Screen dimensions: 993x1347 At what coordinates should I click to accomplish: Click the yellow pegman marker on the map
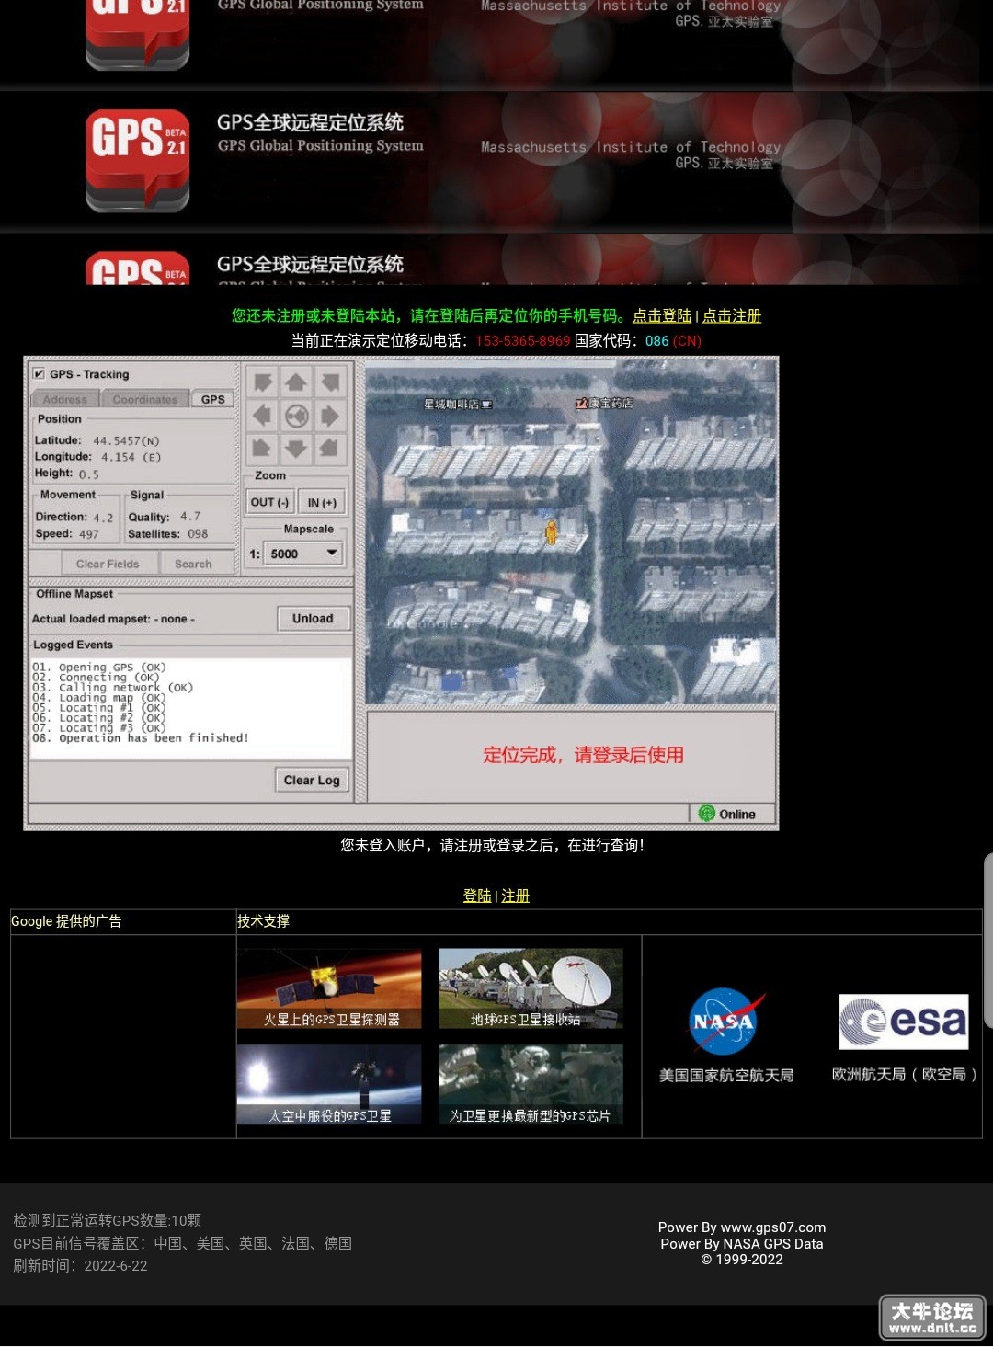click(551, 531)
